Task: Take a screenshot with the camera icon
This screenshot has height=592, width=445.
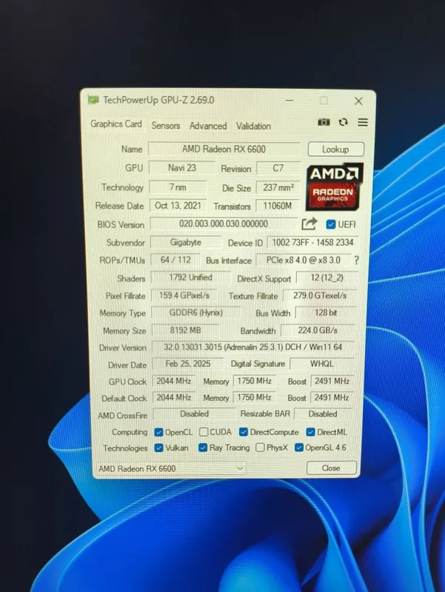Action: [324, 122]
